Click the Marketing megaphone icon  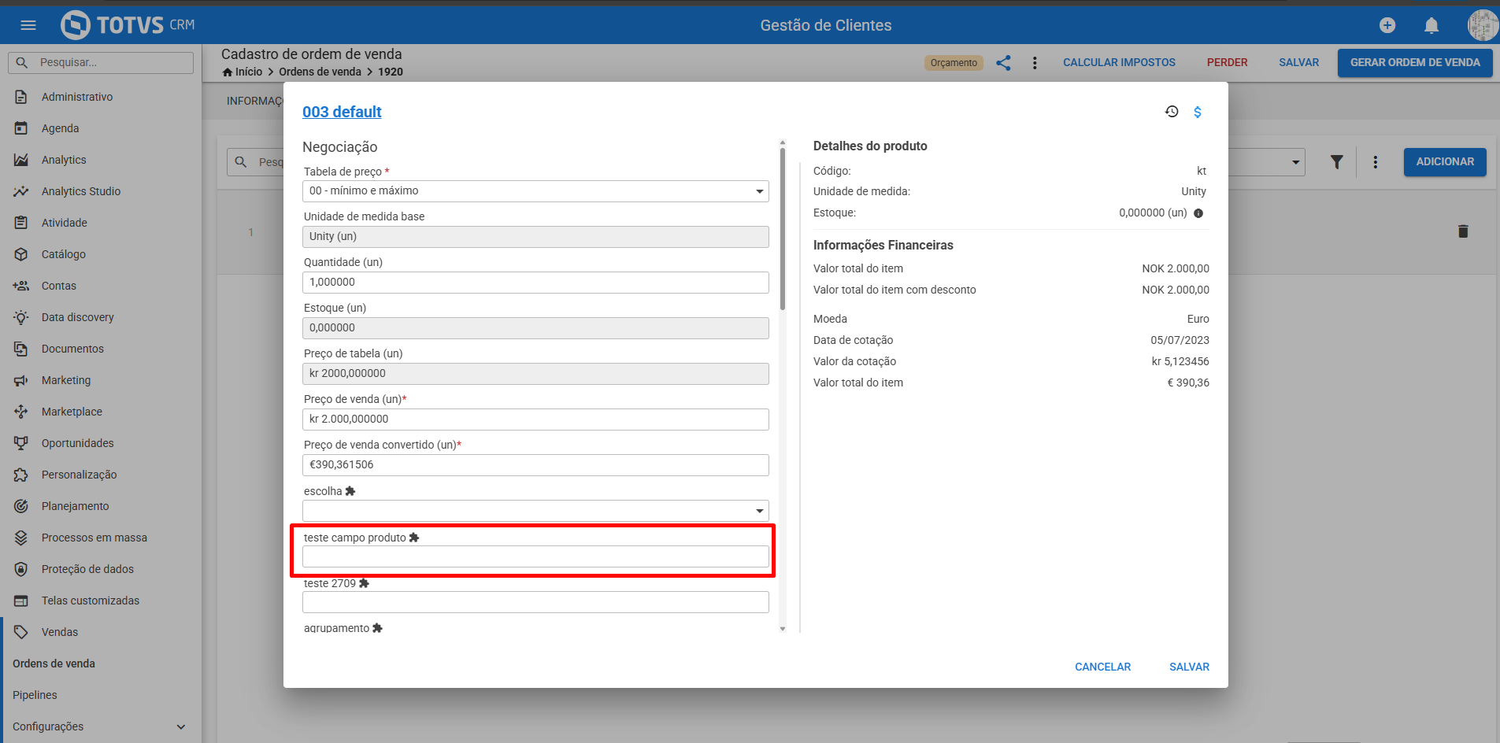click(21, 380)
